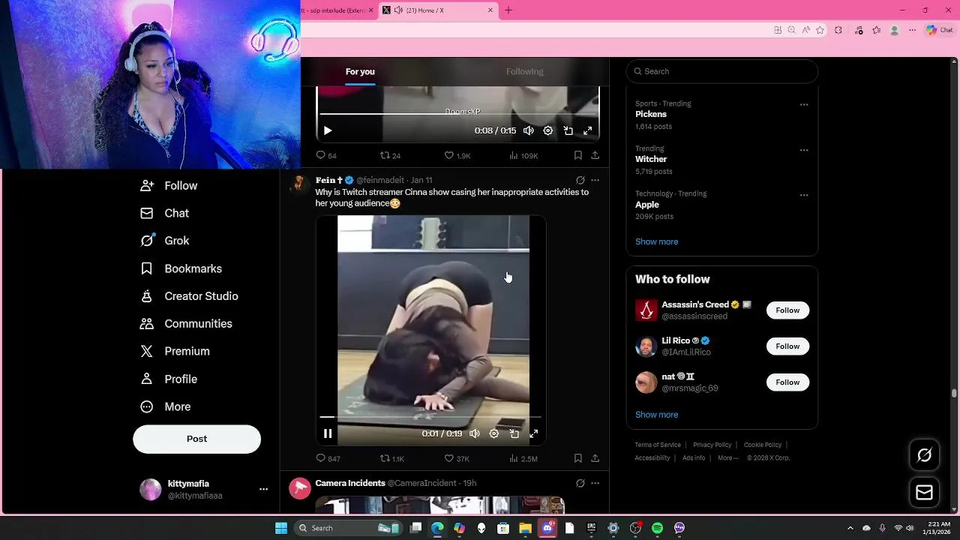The image size is (960, 540).
Task: Like the Fein tweet with 37K likes
Action: click(457, 458)
